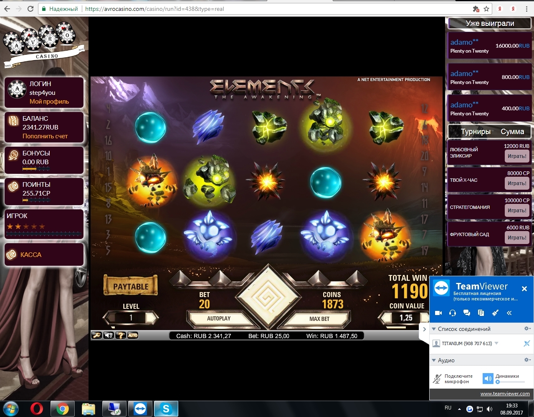Collapse TeamViewer panel double-chevron icon
The width and height of the screenshot is (534, 417).
[x=509, y=313]
